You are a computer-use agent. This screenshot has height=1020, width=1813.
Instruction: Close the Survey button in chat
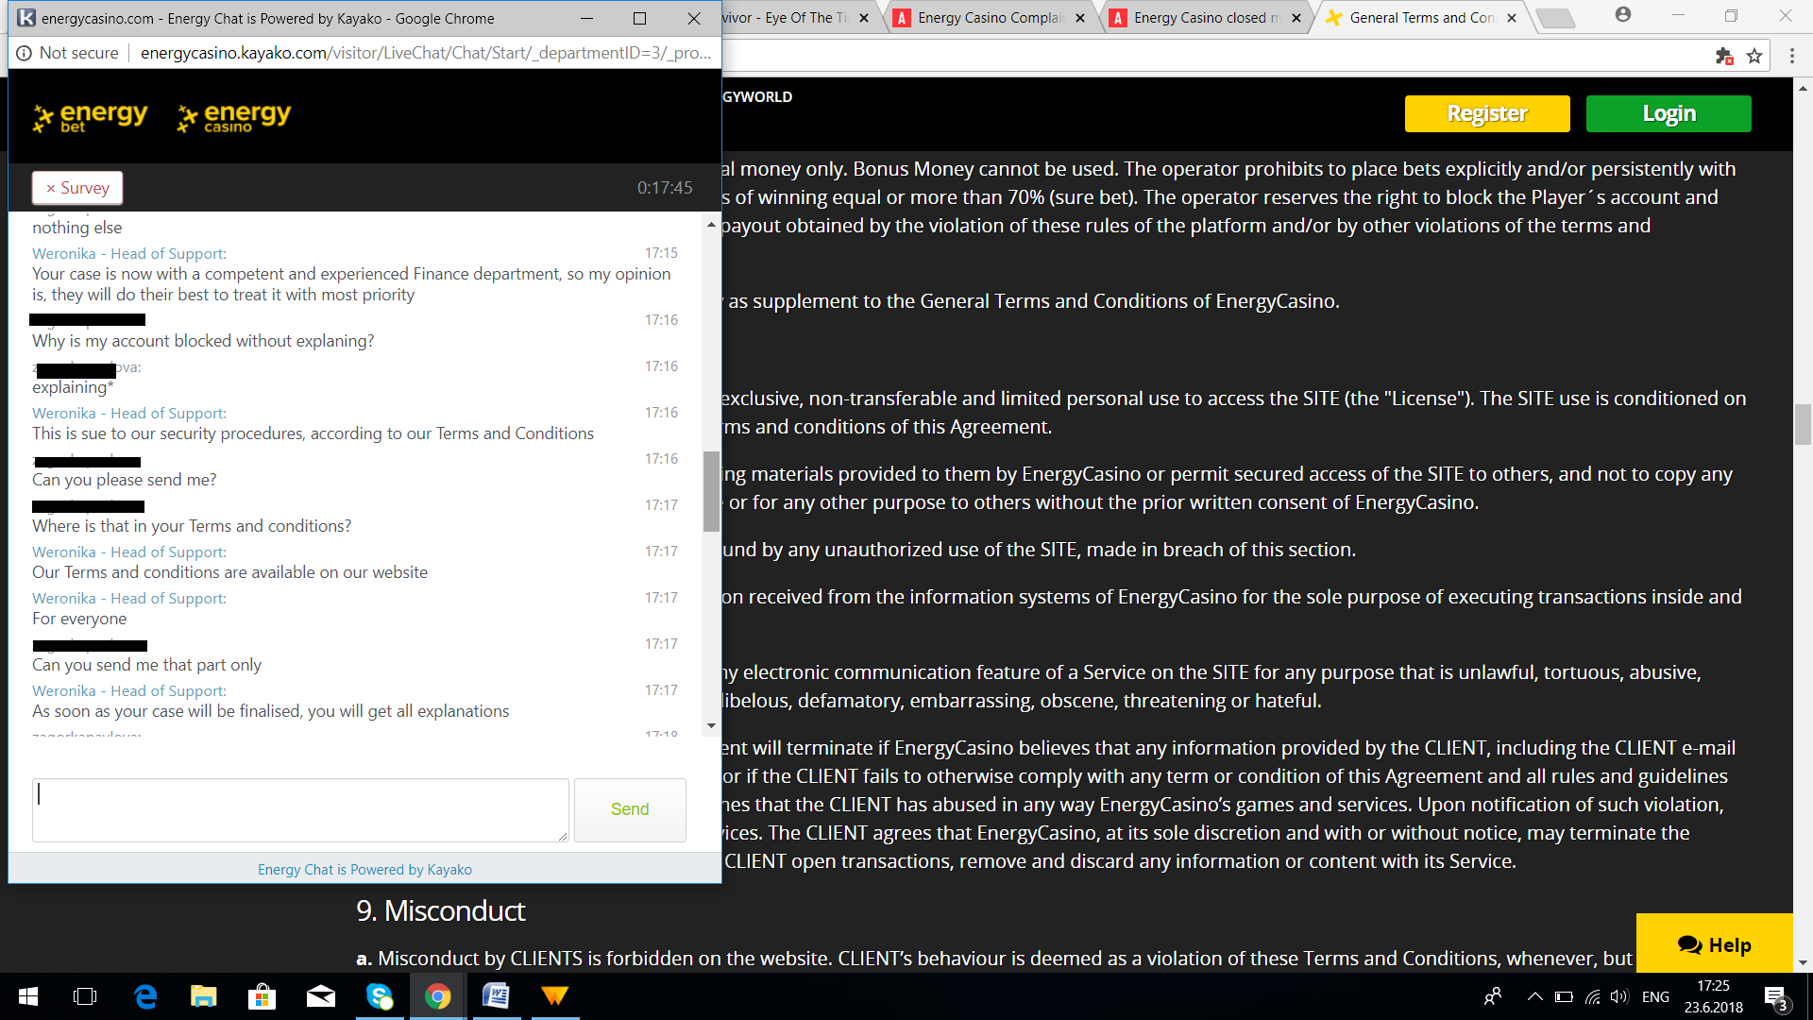click(77, 188)
